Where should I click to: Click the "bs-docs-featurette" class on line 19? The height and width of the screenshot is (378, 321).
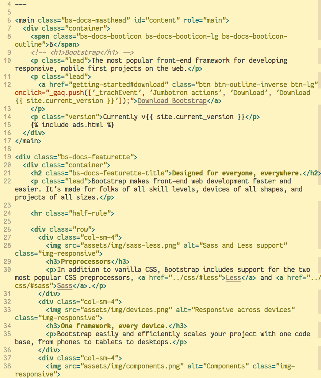point(95,157)
